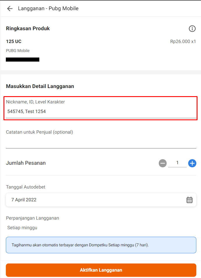The height and width of the screenshot is (278, 201).
Task: Click the Rp26.000 x1 price text
Action: point(183,42)
